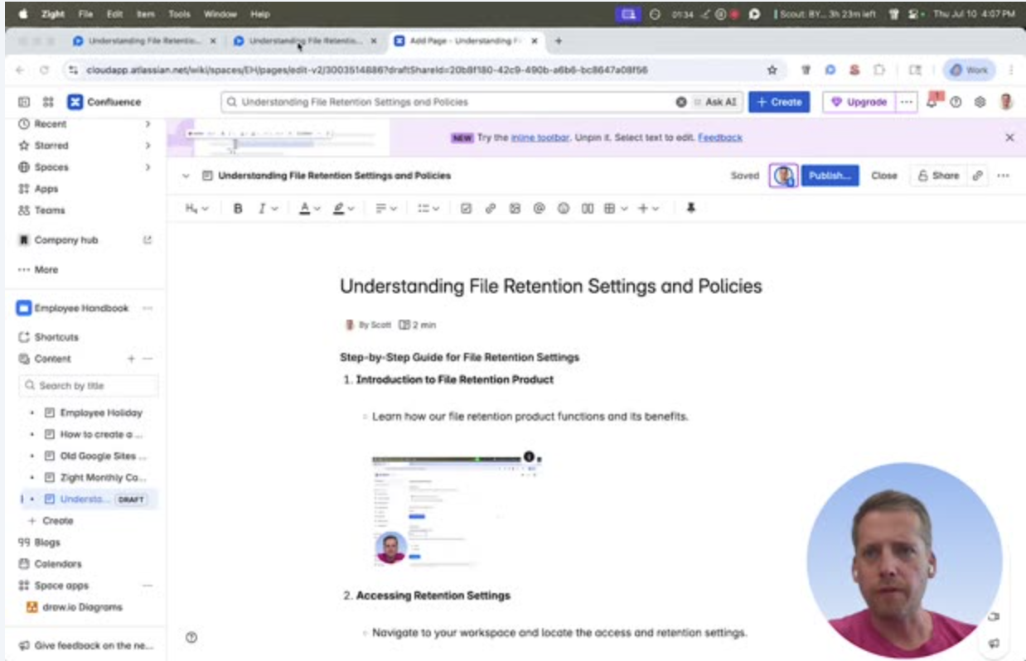The image size is (1026, 661).
Task: Open the Employee Holiday page
Action: (x=101, y=413)
